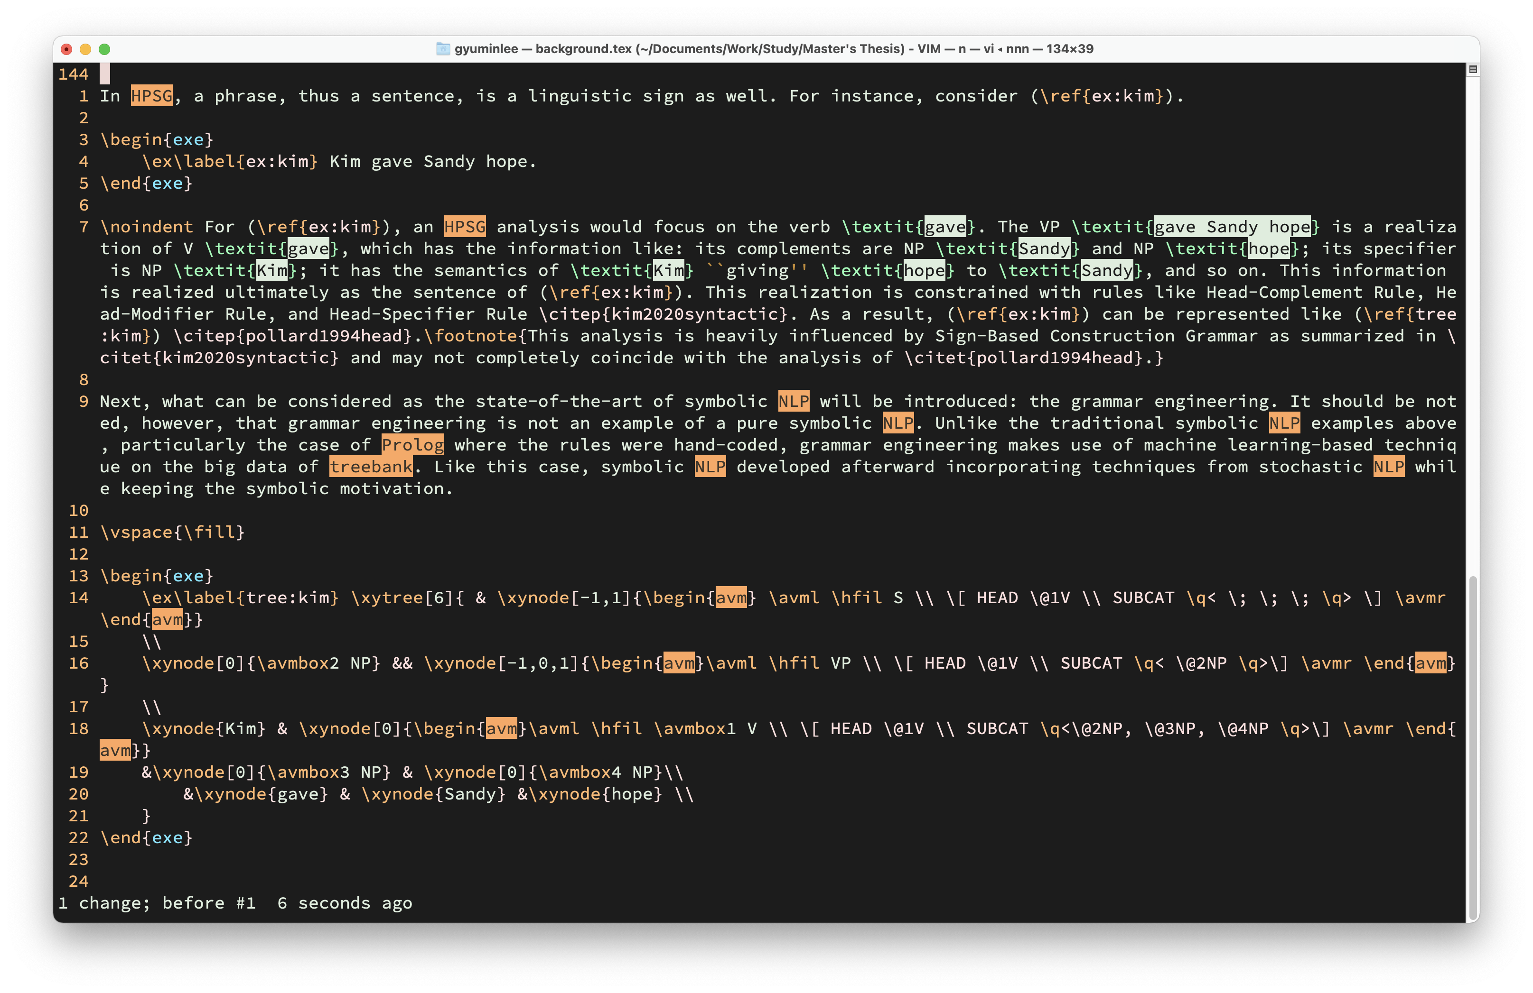Click the line number 144

coord(74,74)
